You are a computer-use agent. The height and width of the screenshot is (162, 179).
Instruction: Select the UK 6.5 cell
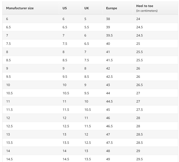86,44
